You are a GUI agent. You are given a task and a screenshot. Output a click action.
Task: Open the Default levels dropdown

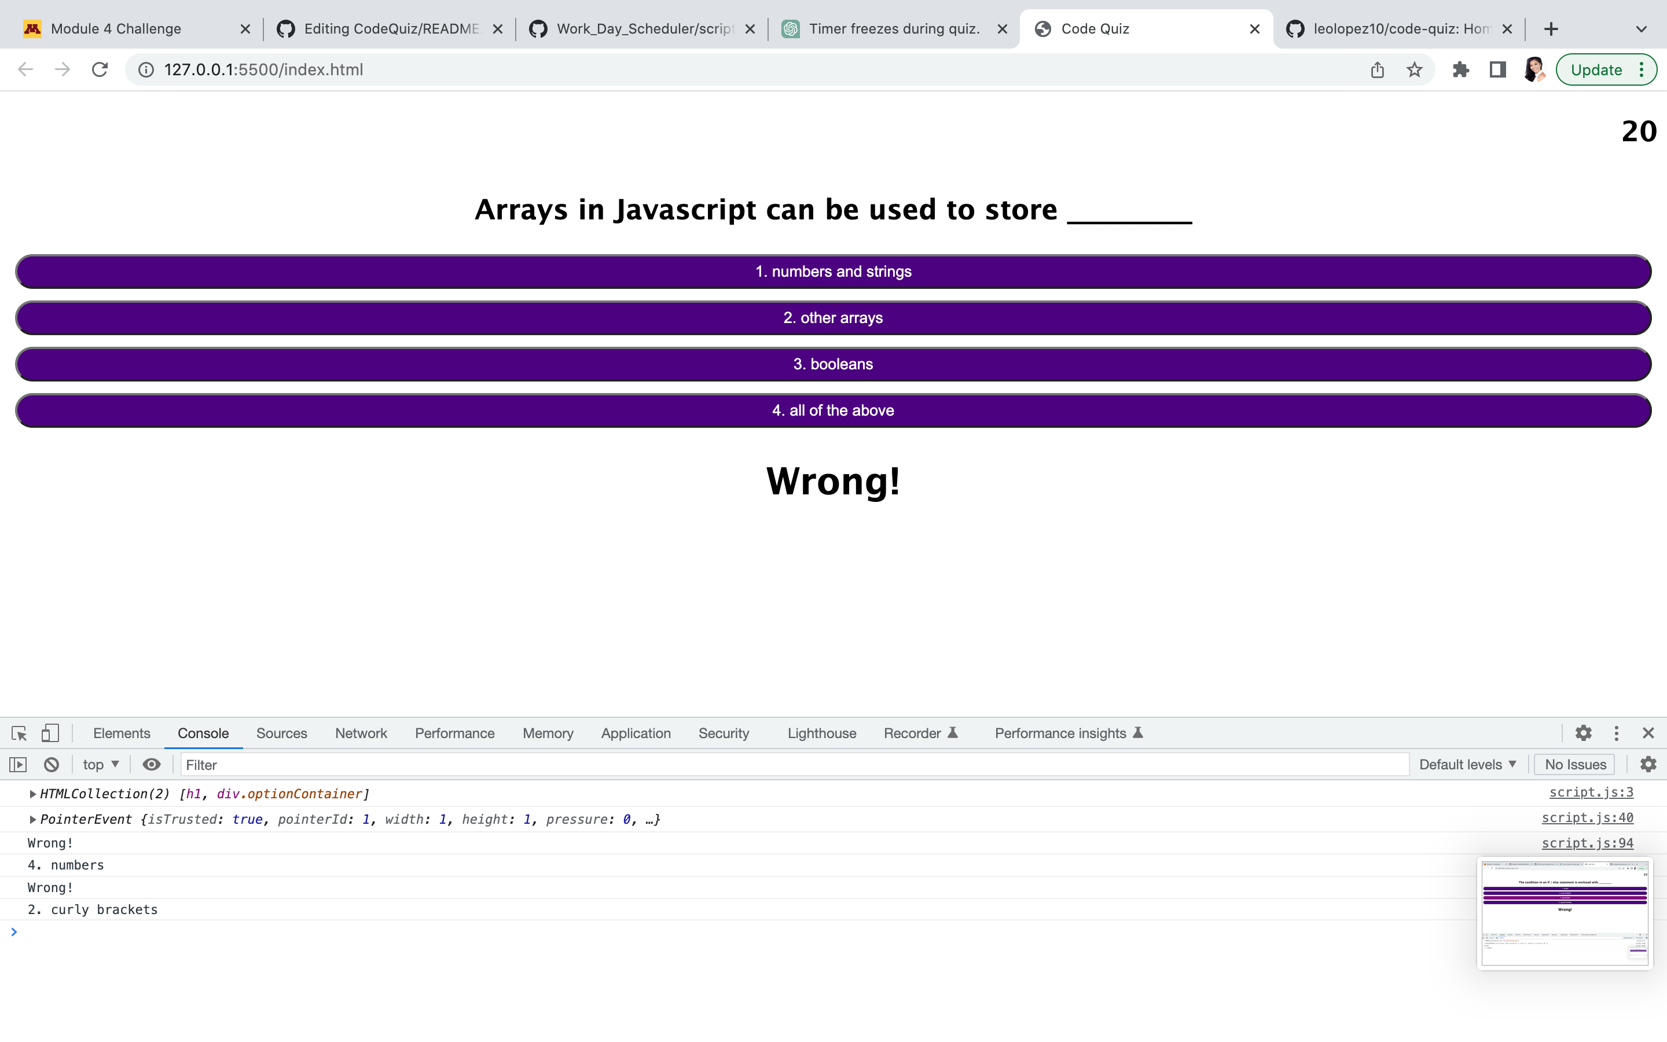(x=1467, y=764)
